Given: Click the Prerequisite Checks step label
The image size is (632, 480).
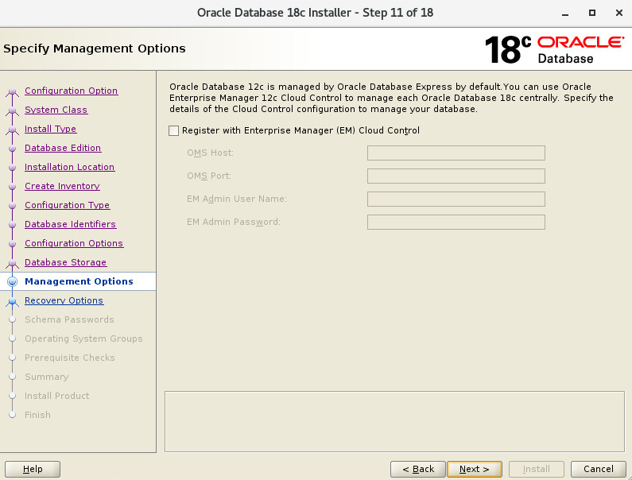Looking at the screenshot, I should click(x=70, y=358).
